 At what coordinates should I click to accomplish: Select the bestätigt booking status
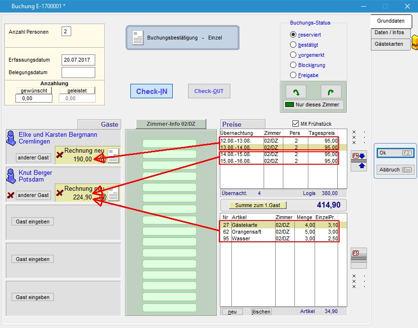[293, 45]
